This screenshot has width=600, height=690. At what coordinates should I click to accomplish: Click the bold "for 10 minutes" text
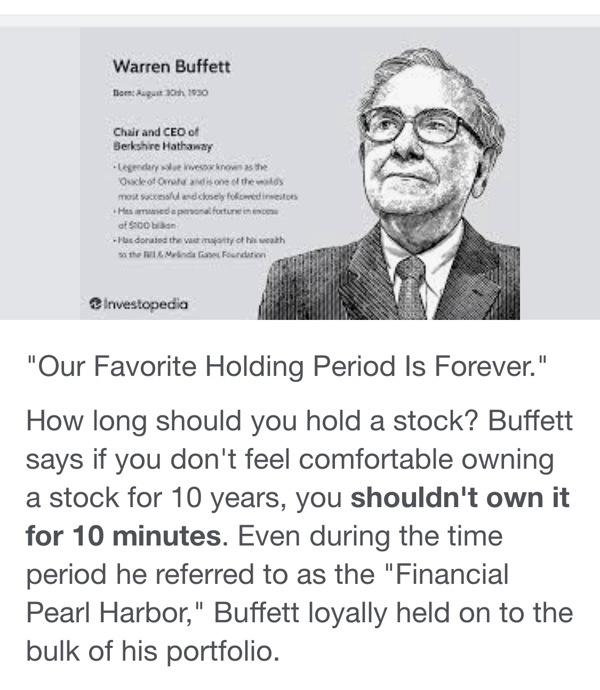[123, 536]
